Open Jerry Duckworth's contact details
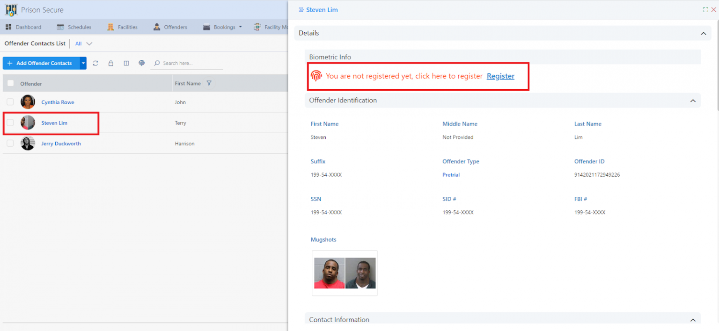This screenshot has height=331, width=719. click(61, 143)
